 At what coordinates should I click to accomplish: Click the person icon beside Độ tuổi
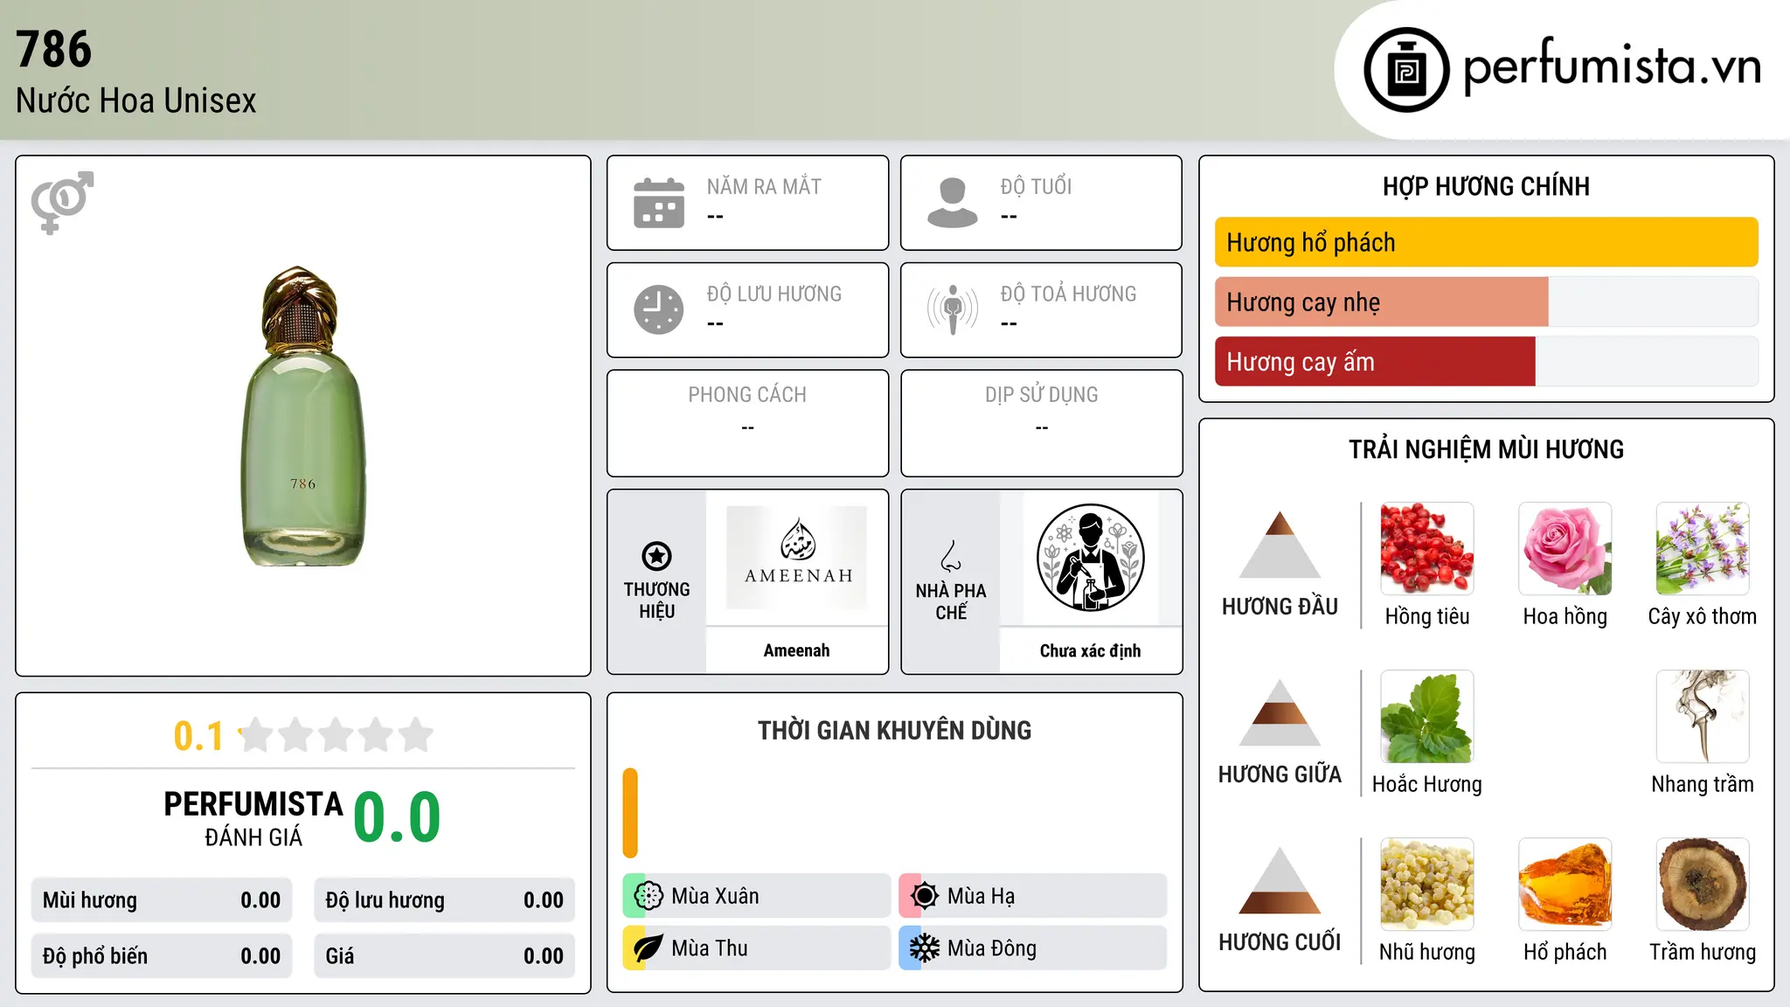[x=953, y=203]
